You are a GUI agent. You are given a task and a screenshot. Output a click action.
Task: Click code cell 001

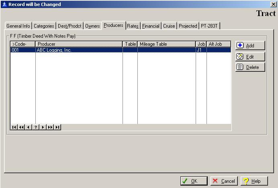(22, 50)
